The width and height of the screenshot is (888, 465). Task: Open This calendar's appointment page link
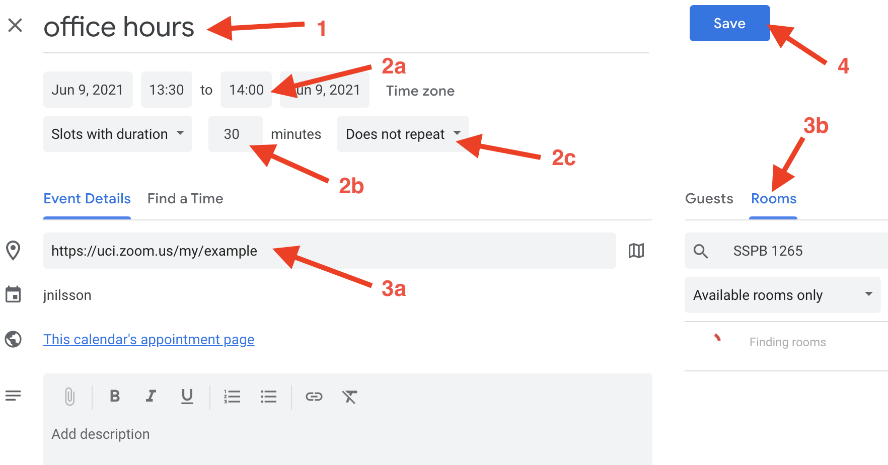[x=149, y=340]
